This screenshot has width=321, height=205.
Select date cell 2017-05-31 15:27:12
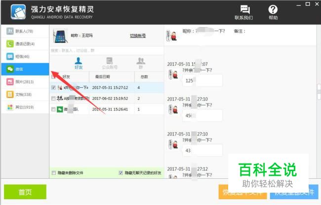pyautogui.click(x=110, y=88)
